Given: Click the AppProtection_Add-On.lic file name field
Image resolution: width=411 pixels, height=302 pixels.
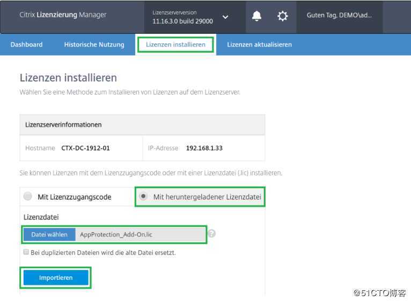Looking at the screenshot, I should (x=141, y=234).
